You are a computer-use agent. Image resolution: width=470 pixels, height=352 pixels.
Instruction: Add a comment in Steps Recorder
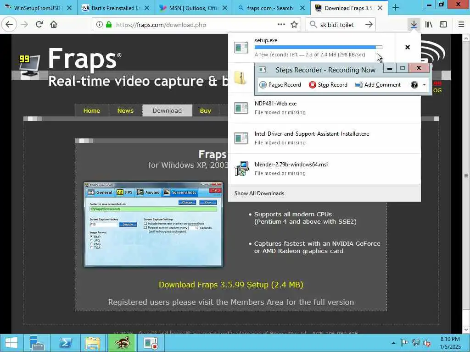[378, 85]
